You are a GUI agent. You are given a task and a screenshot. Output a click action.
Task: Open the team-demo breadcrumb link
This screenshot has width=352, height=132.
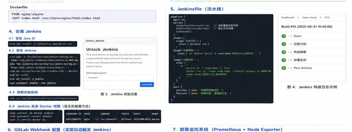pos(309,17)
